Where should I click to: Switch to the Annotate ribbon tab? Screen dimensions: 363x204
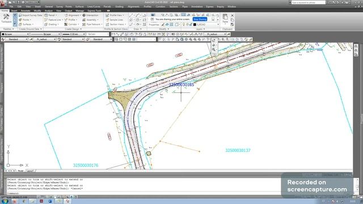click(26, 11)
